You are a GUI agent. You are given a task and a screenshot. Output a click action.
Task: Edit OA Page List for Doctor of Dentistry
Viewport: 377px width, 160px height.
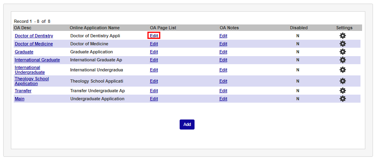tap(154, 36)
